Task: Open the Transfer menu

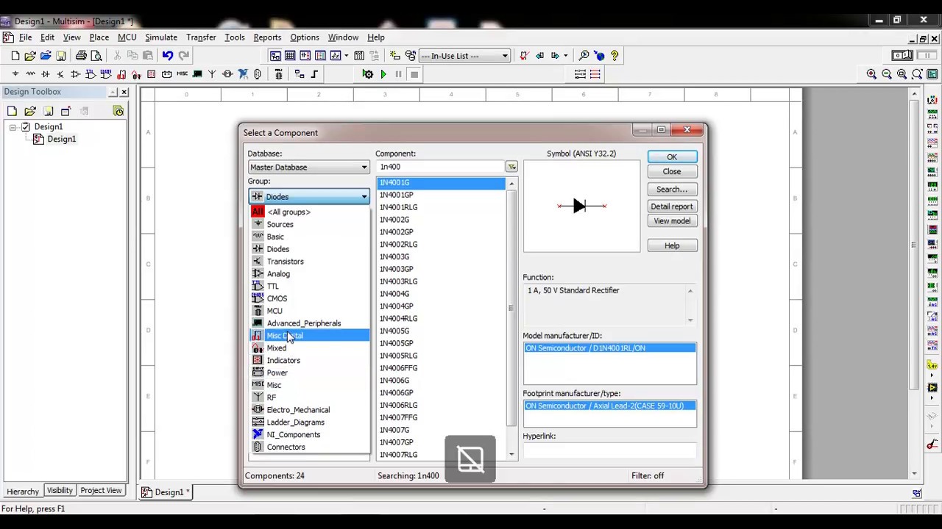Action: click(201, 37)
